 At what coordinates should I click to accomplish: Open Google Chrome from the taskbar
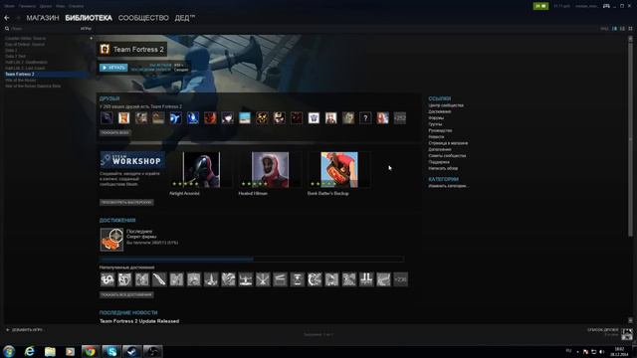91,351
